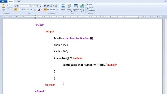Open the WordPad application menu button
Viewport: 167px width, 94px height.
(x=4, y=1)
